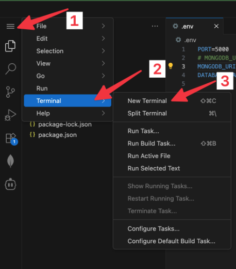Click the yellow lightbulb code action
Viewport: 236px width, 269px height.
[171, 66]
